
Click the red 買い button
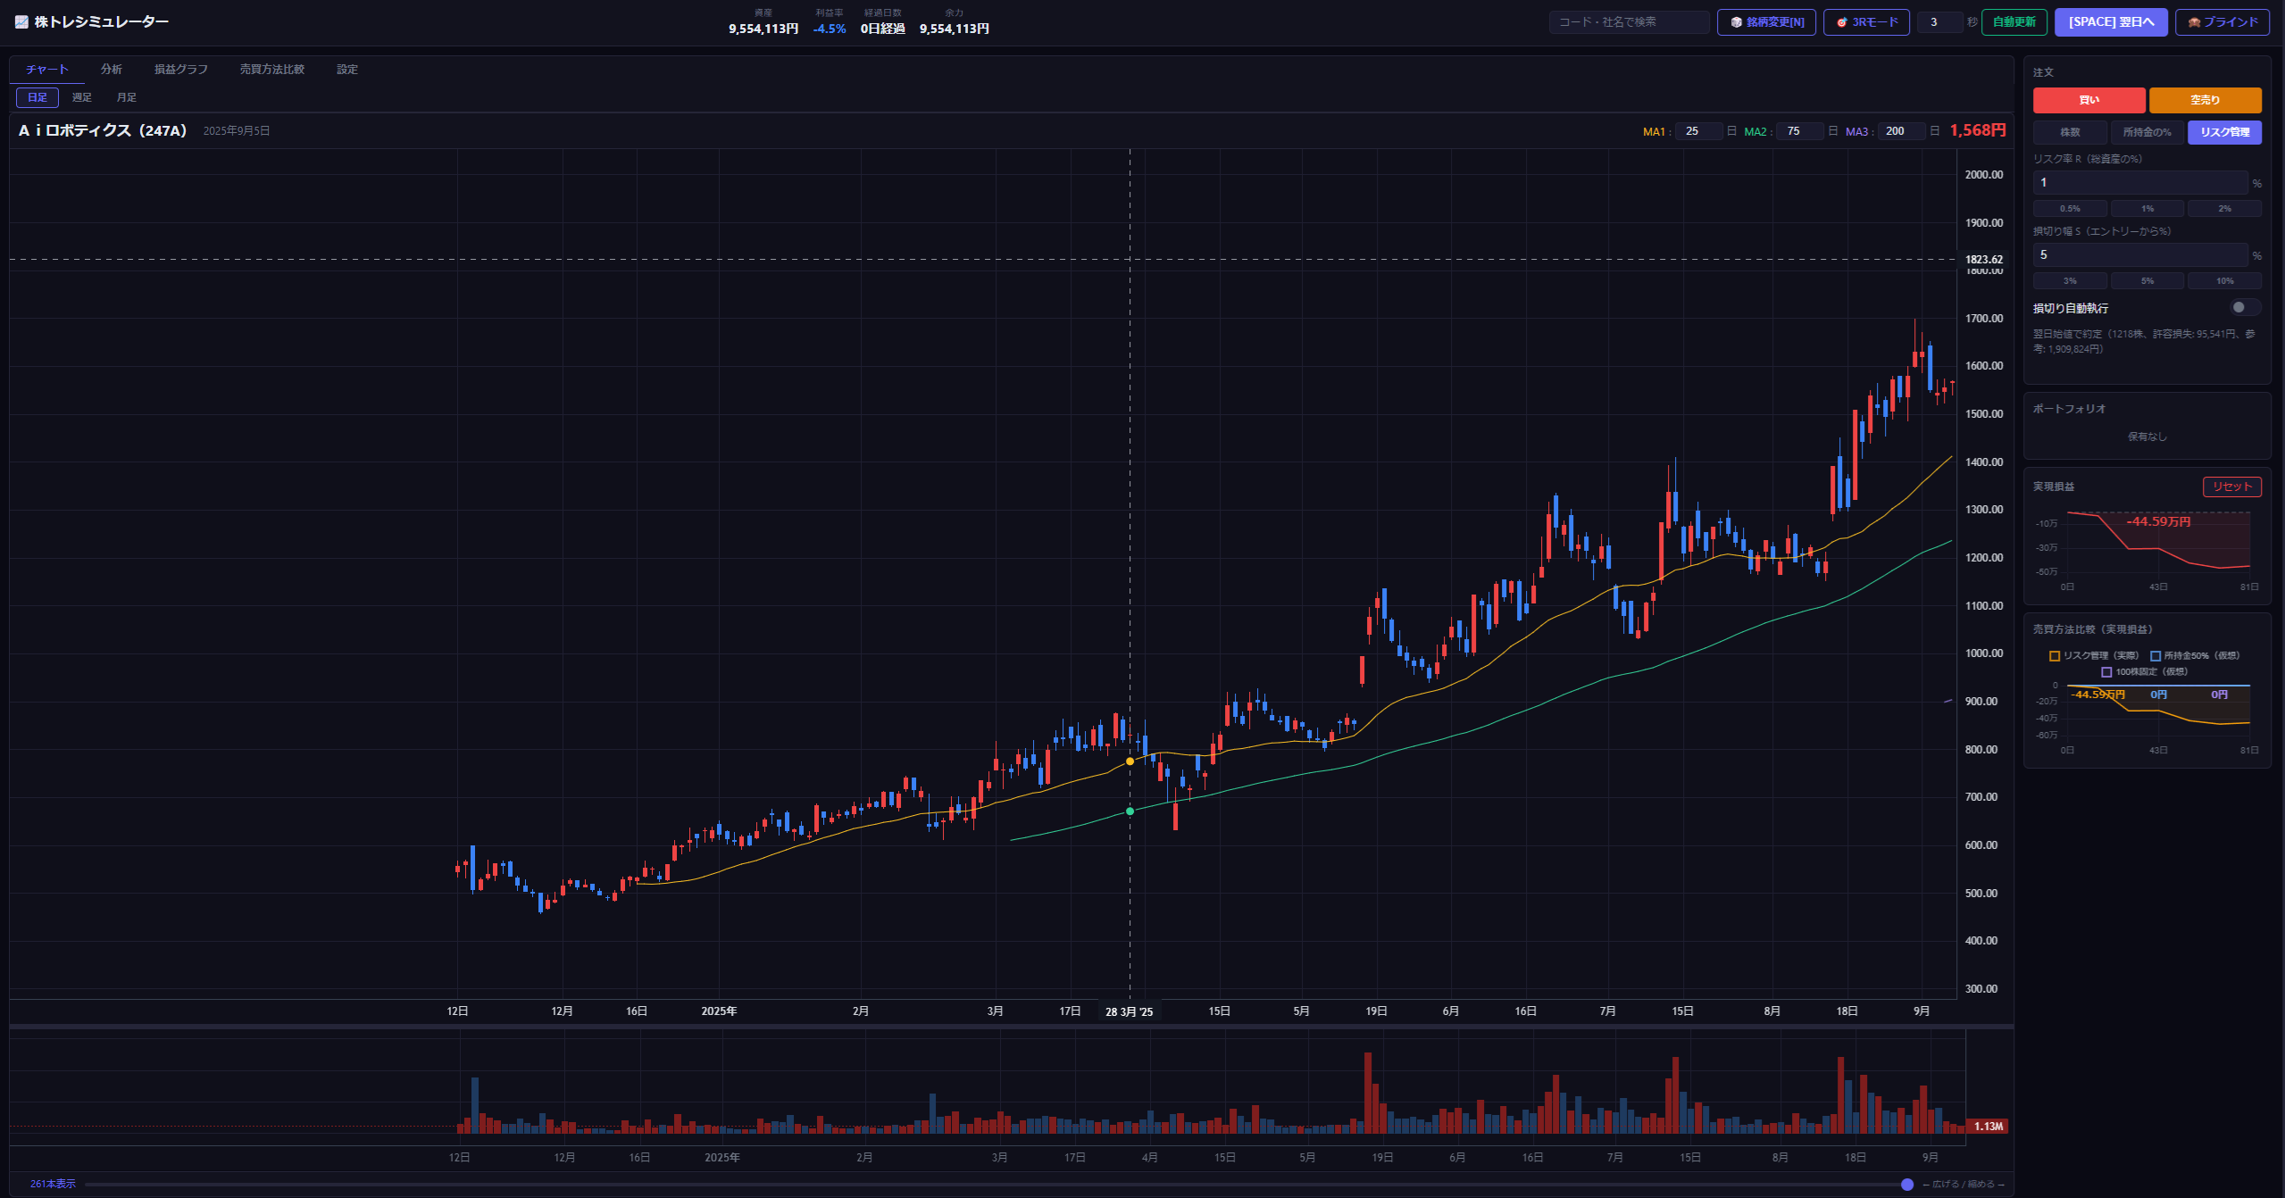2089,100
